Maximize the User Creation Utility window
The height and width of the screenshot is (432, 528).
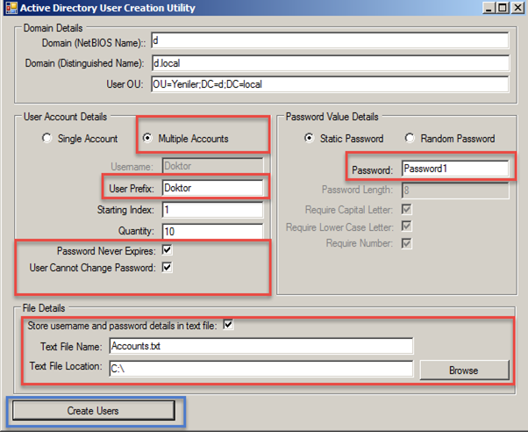[503, 8]
